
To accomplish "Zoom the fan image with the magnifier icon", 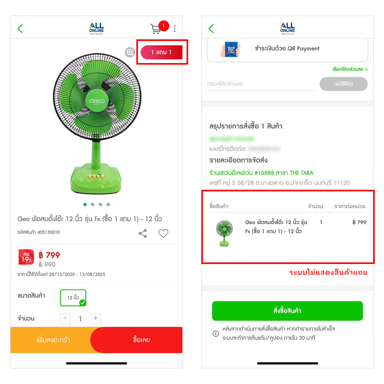I will 130,52.
